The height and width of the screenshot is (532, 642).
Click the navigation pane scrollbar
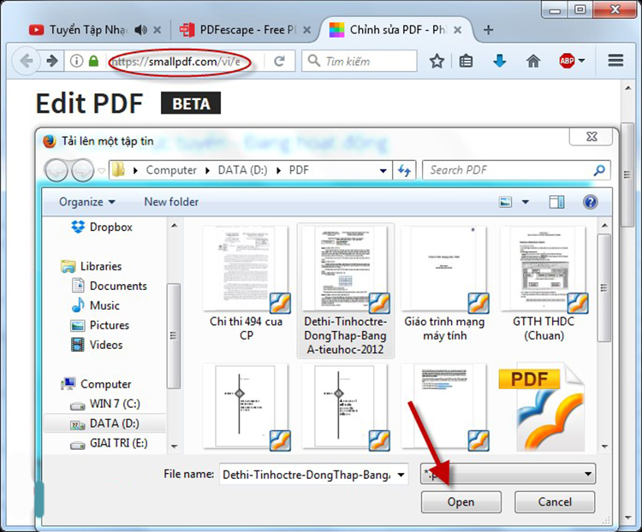click(174, 335)
